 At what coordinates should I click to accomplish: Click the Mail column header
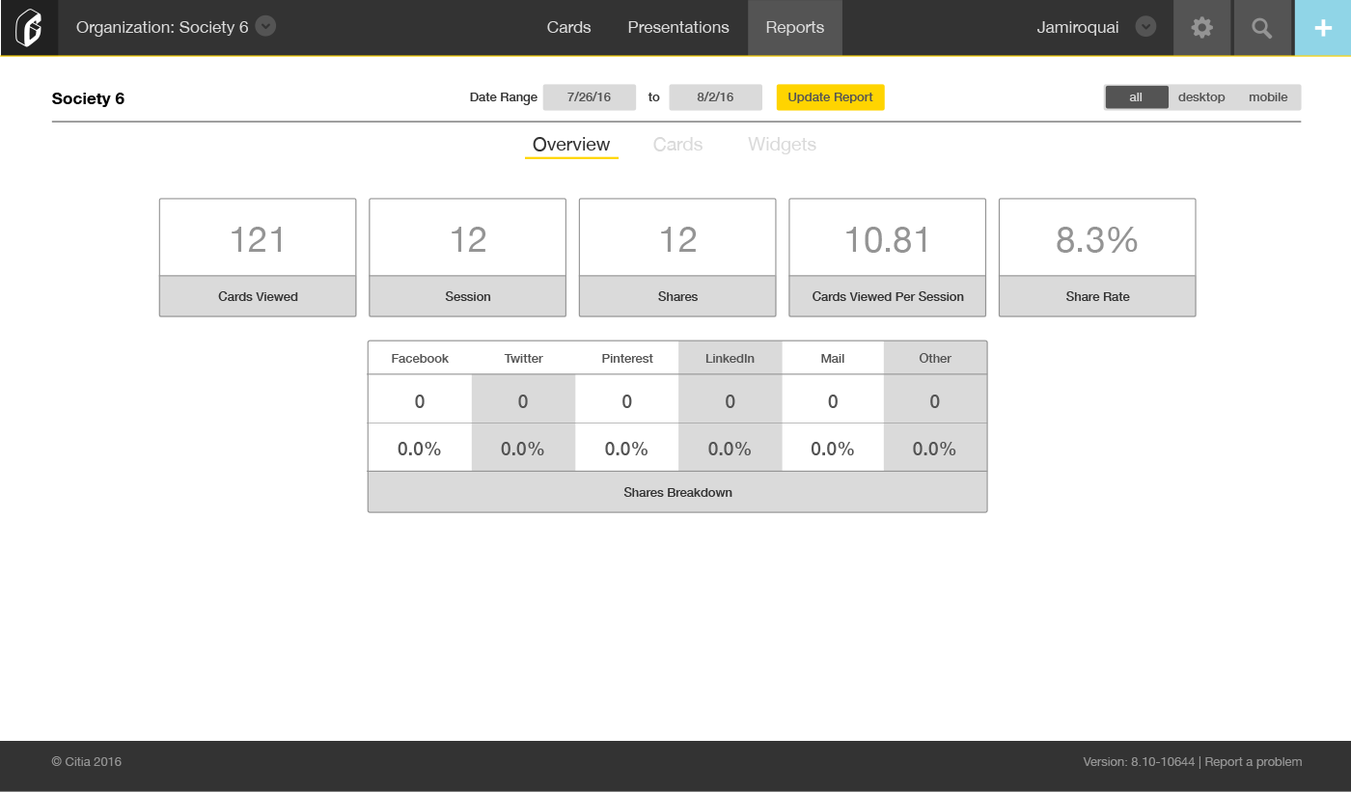pyautogui.click(x=833, y=358)
